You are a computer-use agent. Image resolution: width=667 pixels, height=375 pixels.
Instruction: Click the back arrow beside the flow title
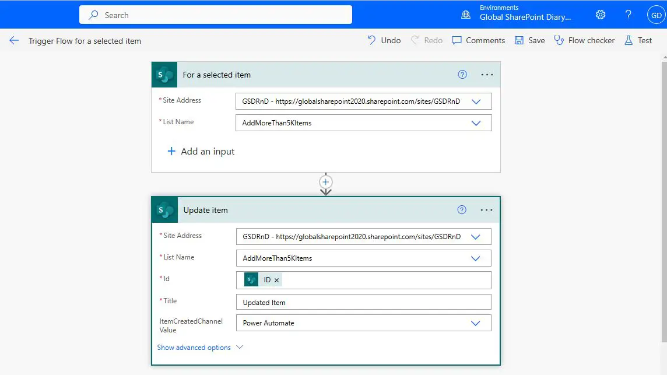pos(14,40)
